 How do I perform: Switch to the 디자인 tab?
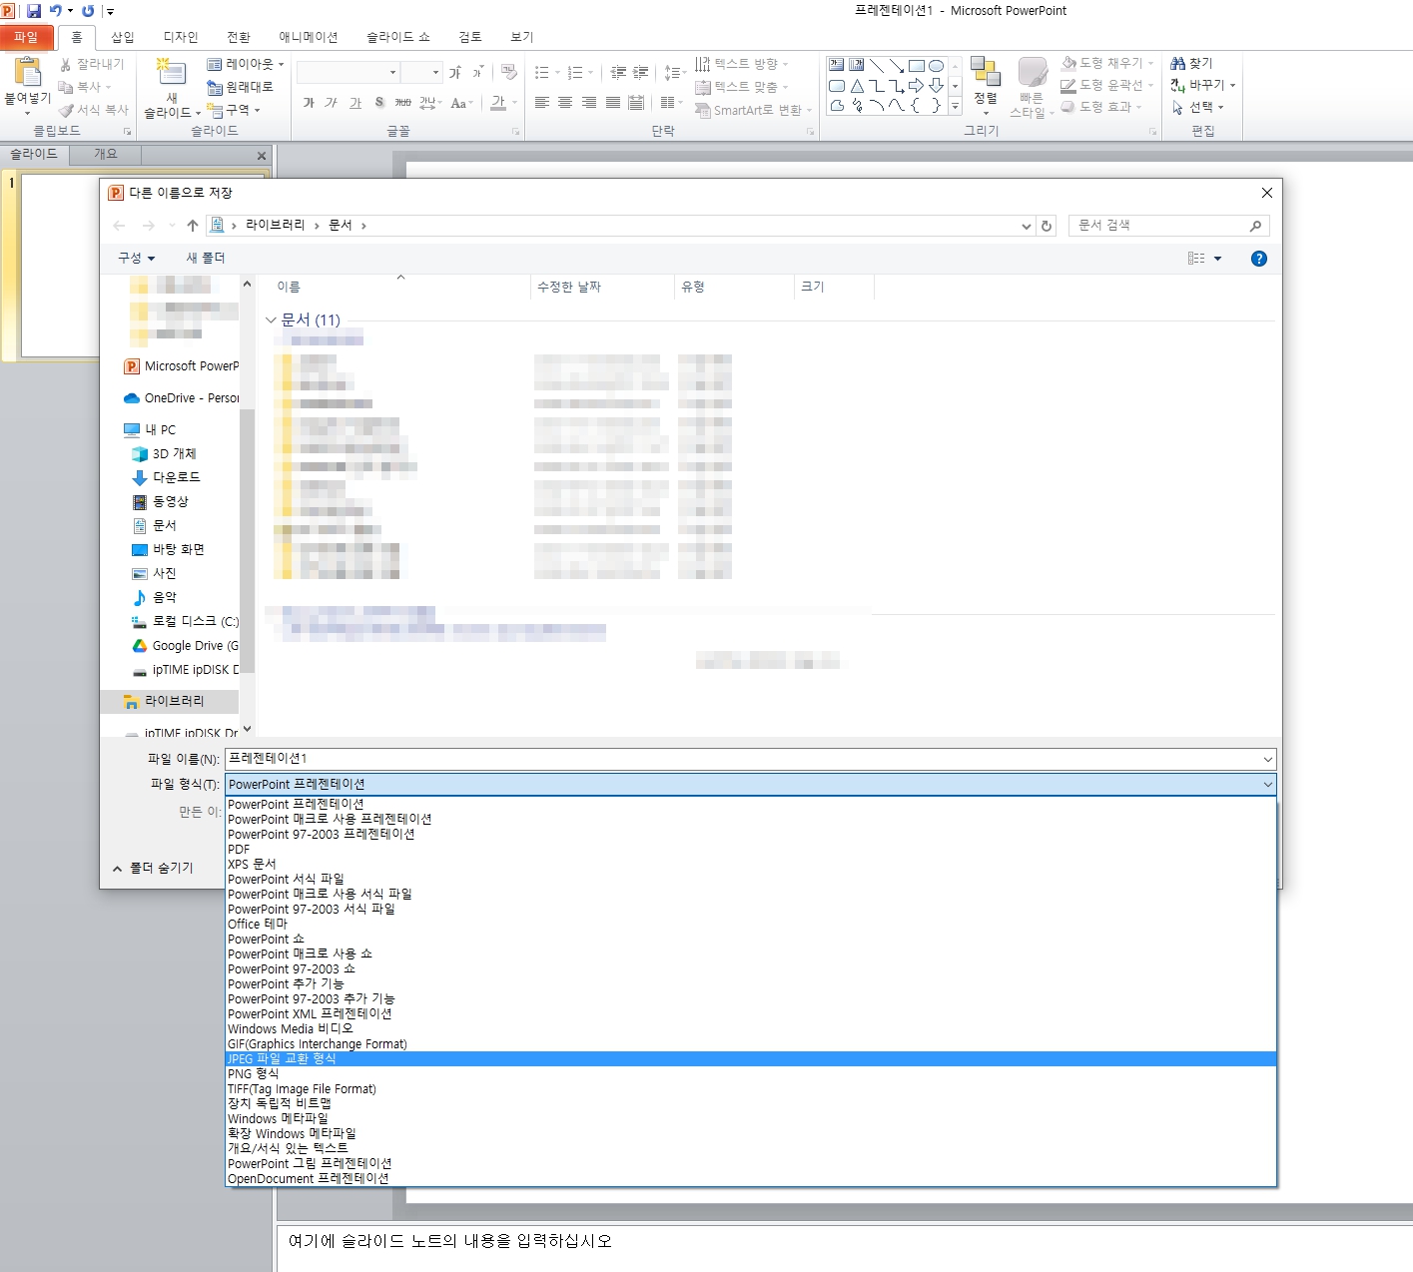[181, 37]
